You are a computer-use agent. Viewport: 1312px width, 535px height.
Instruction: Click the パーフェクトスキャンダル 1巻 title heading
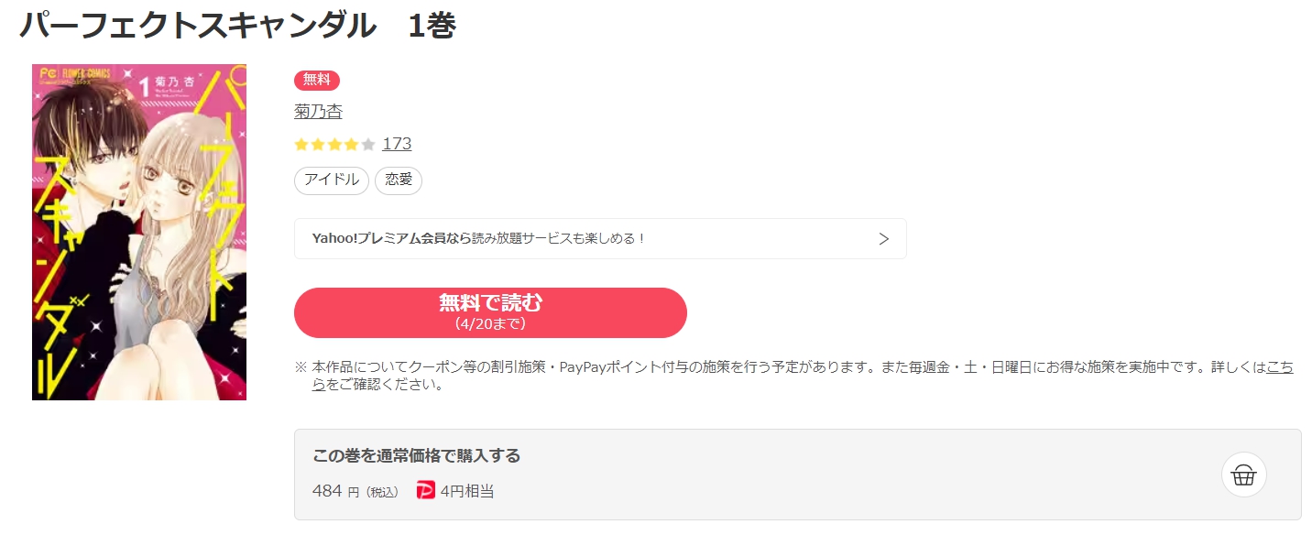[x=238, y=27]
